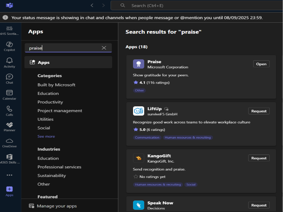The width and height of the screenshot is (283, 212).
Task: Open the LiftUp app title
Action: (154, 109)
